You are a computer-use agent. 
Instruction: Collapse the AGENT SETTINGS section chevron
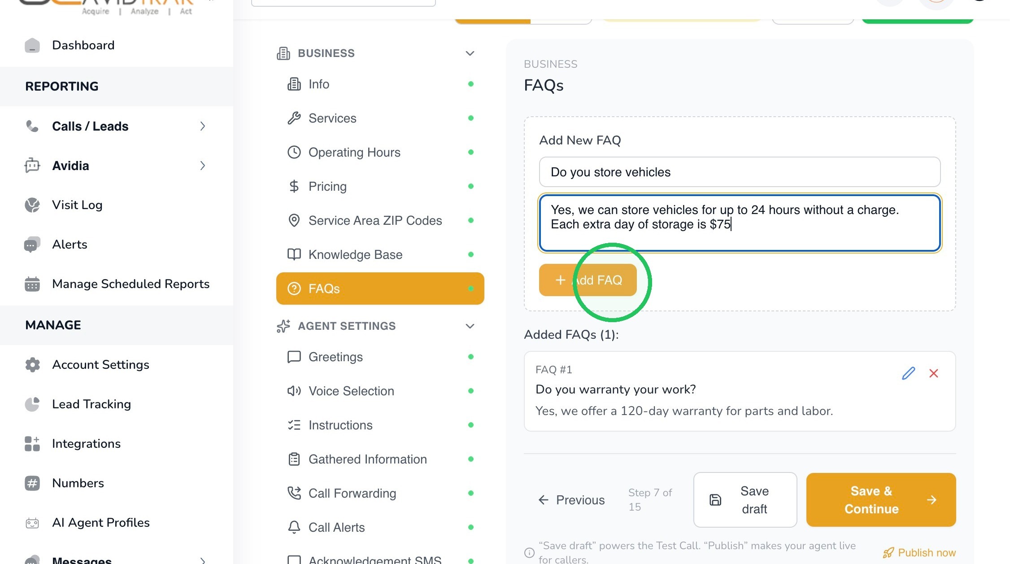(470, 326)
